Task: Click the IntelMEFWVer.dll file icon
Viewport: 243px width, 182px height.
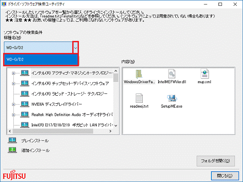Action: (x=172, y=74)
